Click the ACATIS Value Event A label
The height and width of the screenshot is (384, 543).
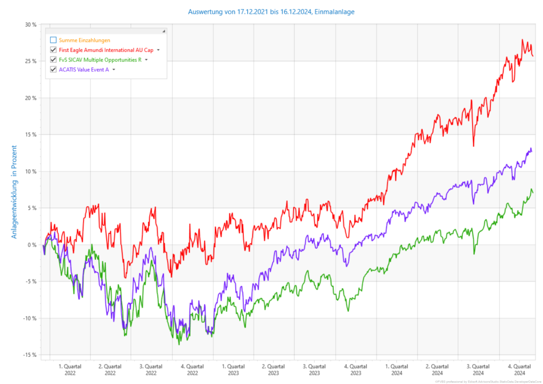(x=84, y=70)
